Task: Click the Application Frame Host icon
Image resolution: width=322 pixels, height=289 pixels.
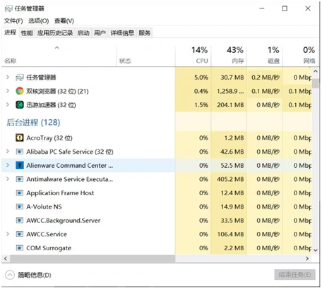Action: pyautogui.click(x=20, y=193)
